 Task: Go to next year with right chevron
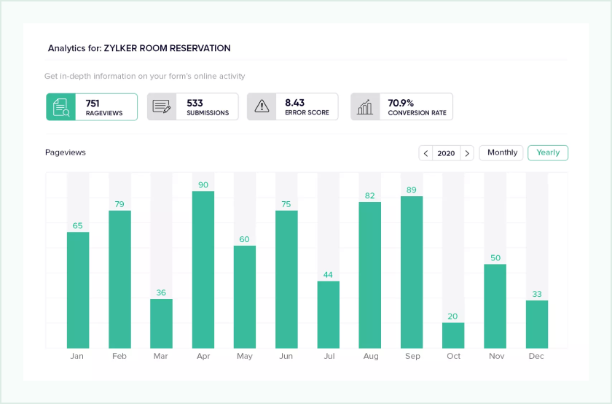467,153
